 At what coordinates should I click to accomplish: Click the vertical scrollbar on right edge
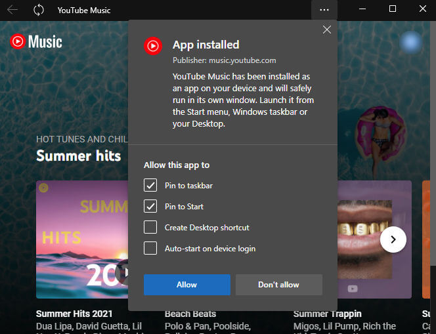(x=433, y=143)
